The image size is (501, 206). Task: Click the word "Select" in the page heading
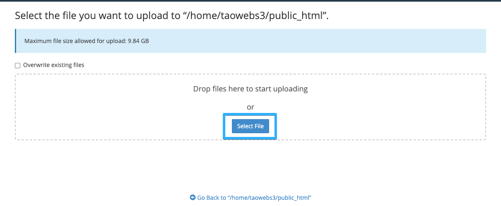pos(27,16)
